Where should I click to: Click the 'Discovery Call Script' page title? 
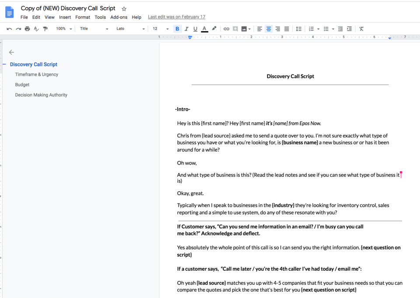290,77
